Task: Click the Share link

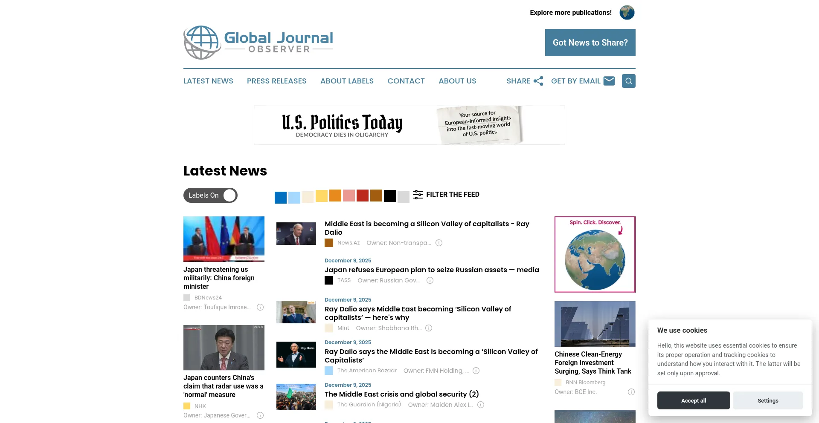Action: 518,81
